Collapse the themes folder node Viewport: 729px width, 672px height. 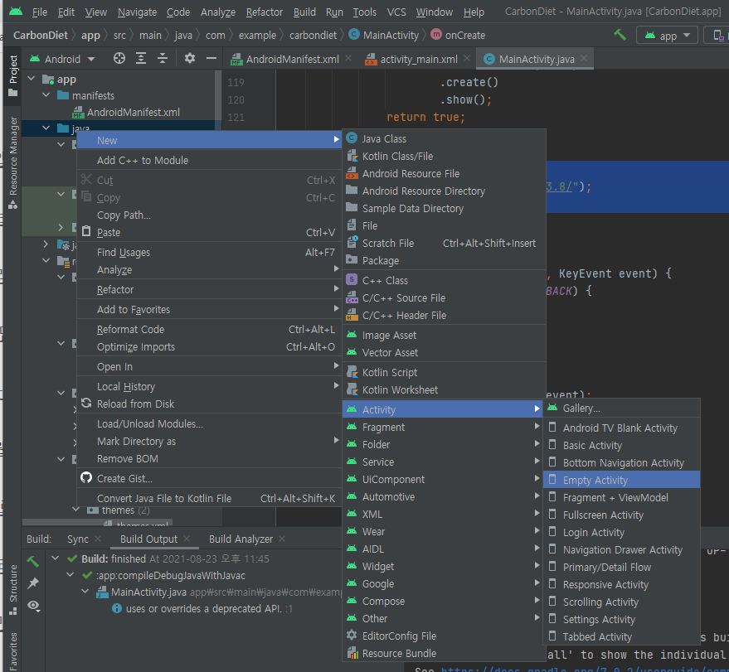[75, 510]
